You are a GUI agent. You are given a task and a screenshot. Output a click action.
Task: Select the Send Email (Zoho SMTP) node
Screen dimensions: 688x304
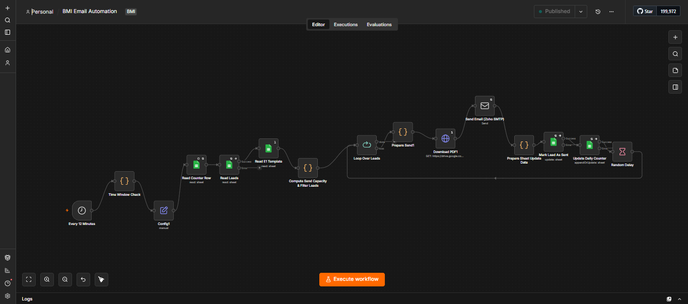point(485,106)
